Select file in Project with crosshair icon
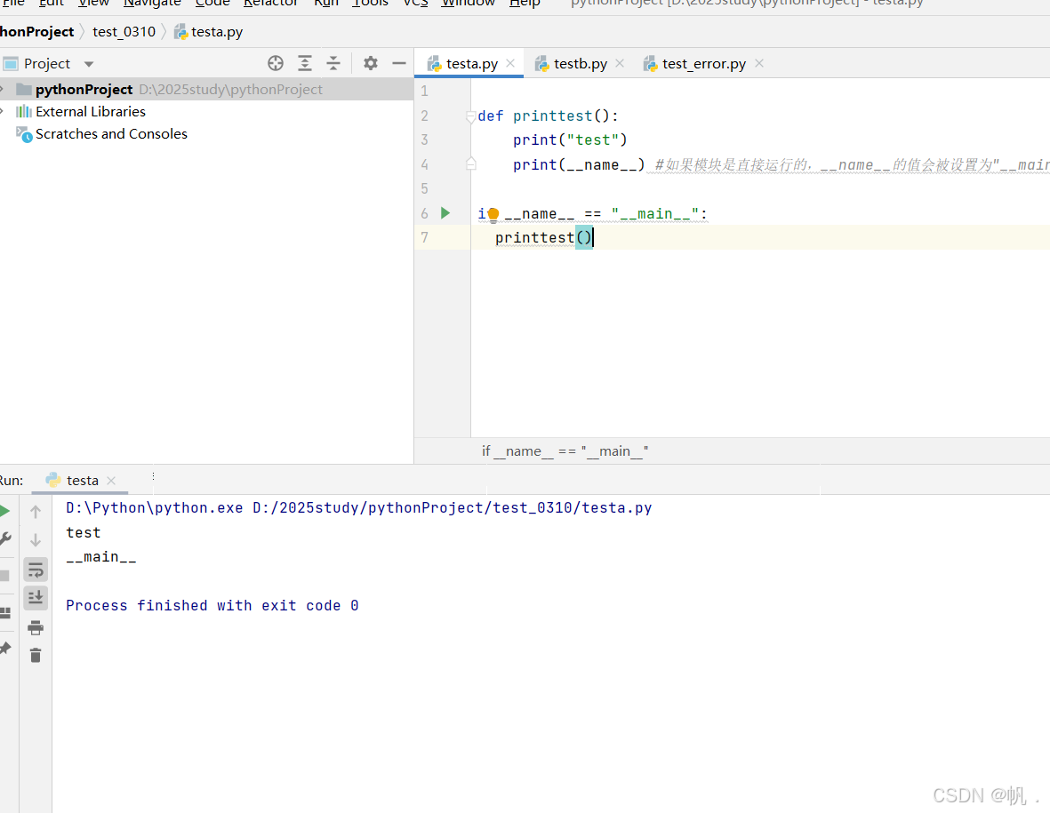Image resolution: width=1050 pixels, height=813 pixels. point(276,63)
